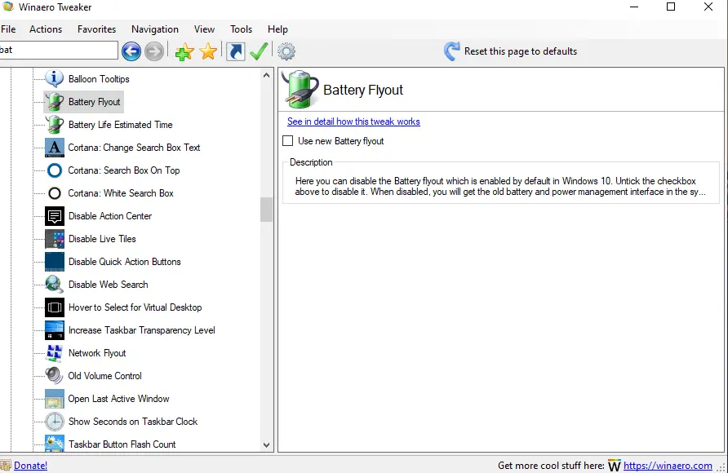Select Taskbar Button Flash Count item

pyautogui.click(x=122, y=444)
